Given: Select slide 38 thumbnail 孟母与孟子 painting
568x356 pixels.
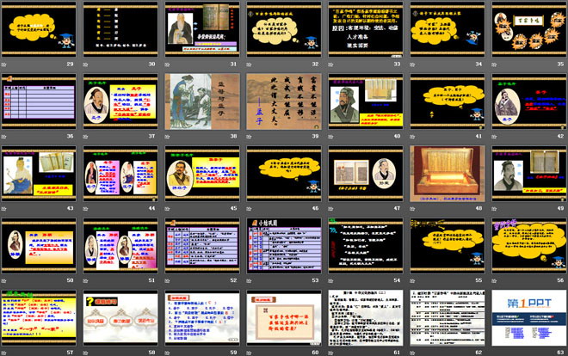Looking at the screenshot, I should (x=202, y=101).
